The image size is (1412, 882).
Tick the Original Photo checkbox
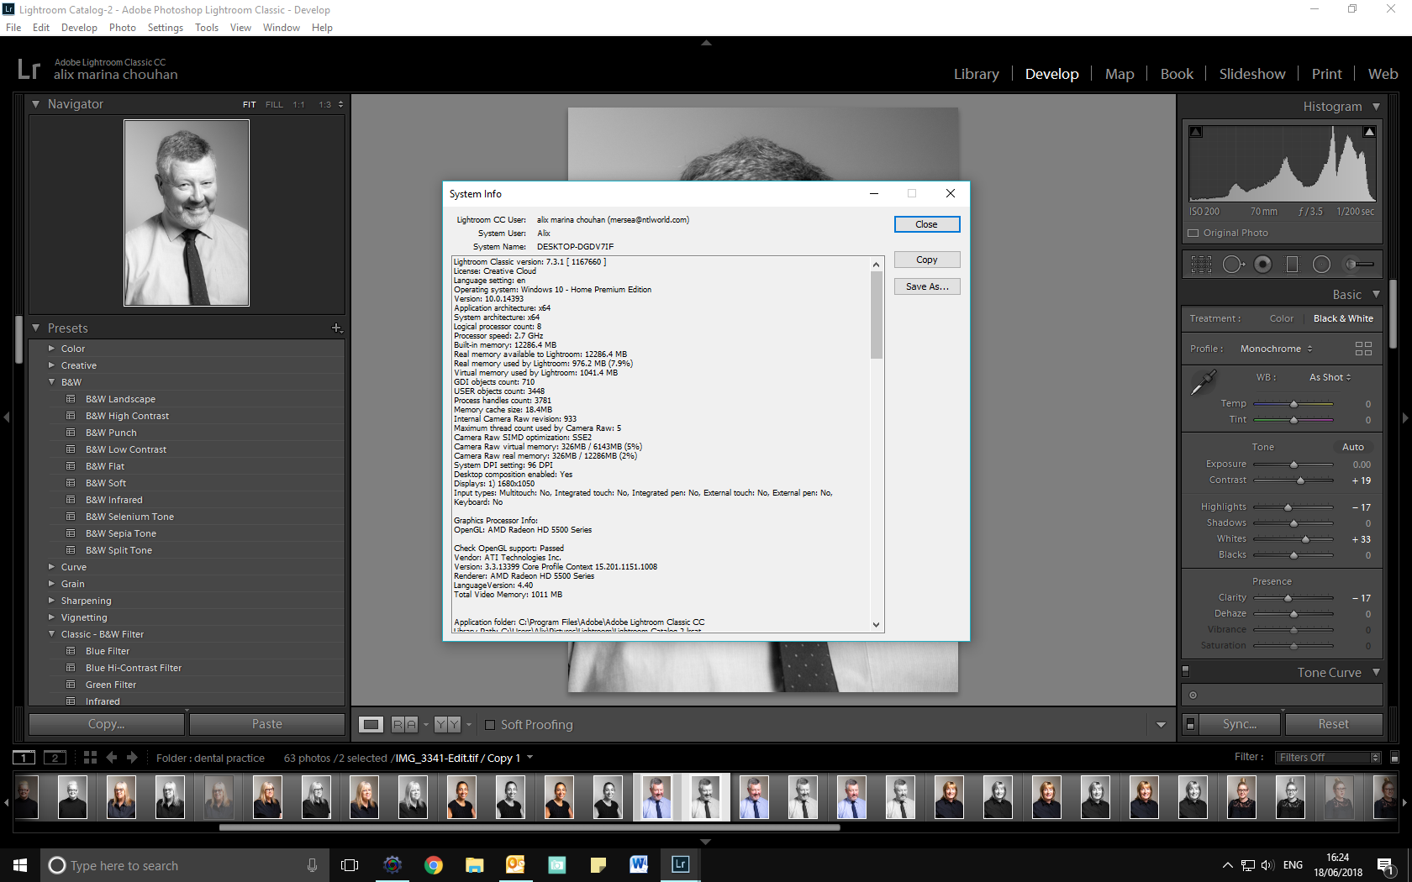click(x=1193, y=233)
